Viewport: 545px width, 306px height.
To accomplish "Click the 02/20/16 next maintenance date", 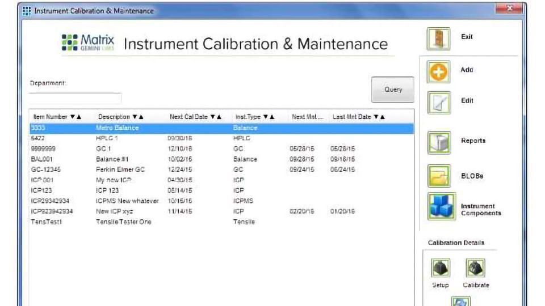I will [301, 211].
